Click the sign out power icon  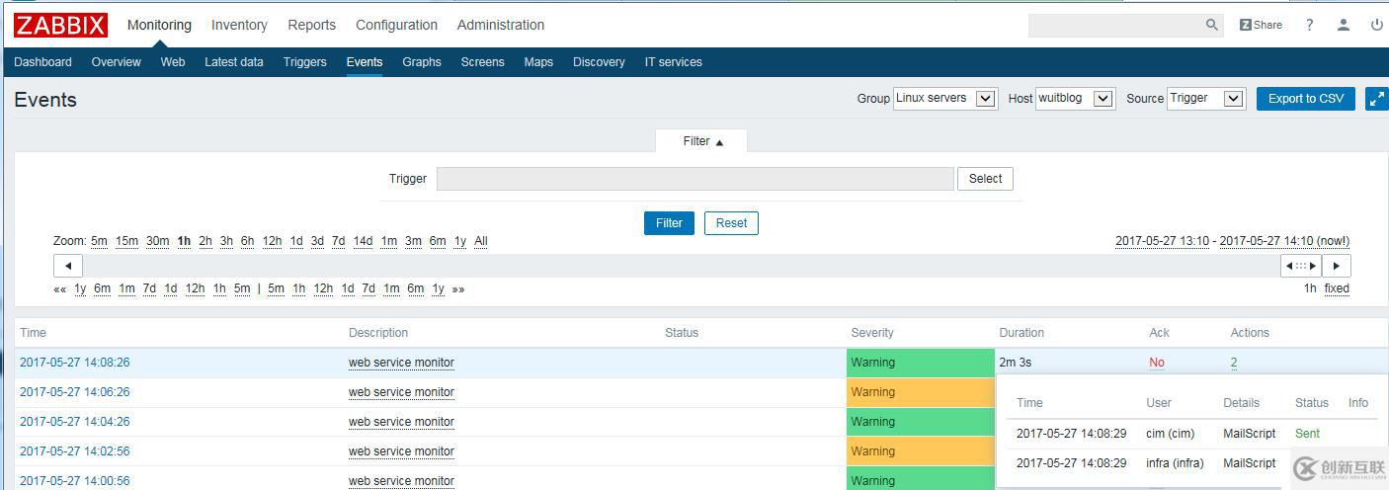click(1377, 25)
